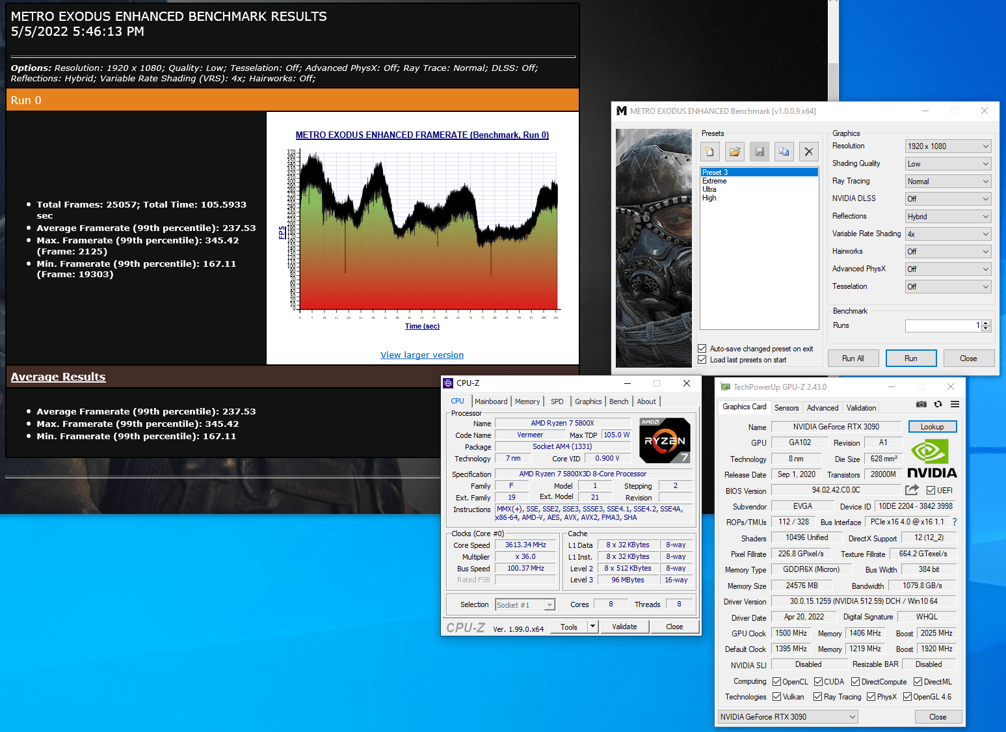Click the CPU-Z title bar app icon
Screen dimensions: 1006x732
(x=448, y=383)
